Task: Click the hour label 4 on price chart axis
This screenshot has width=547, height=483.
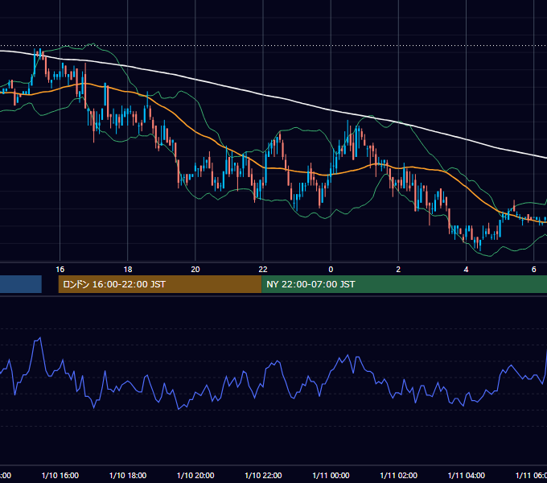Action: (x=466, y=269)
